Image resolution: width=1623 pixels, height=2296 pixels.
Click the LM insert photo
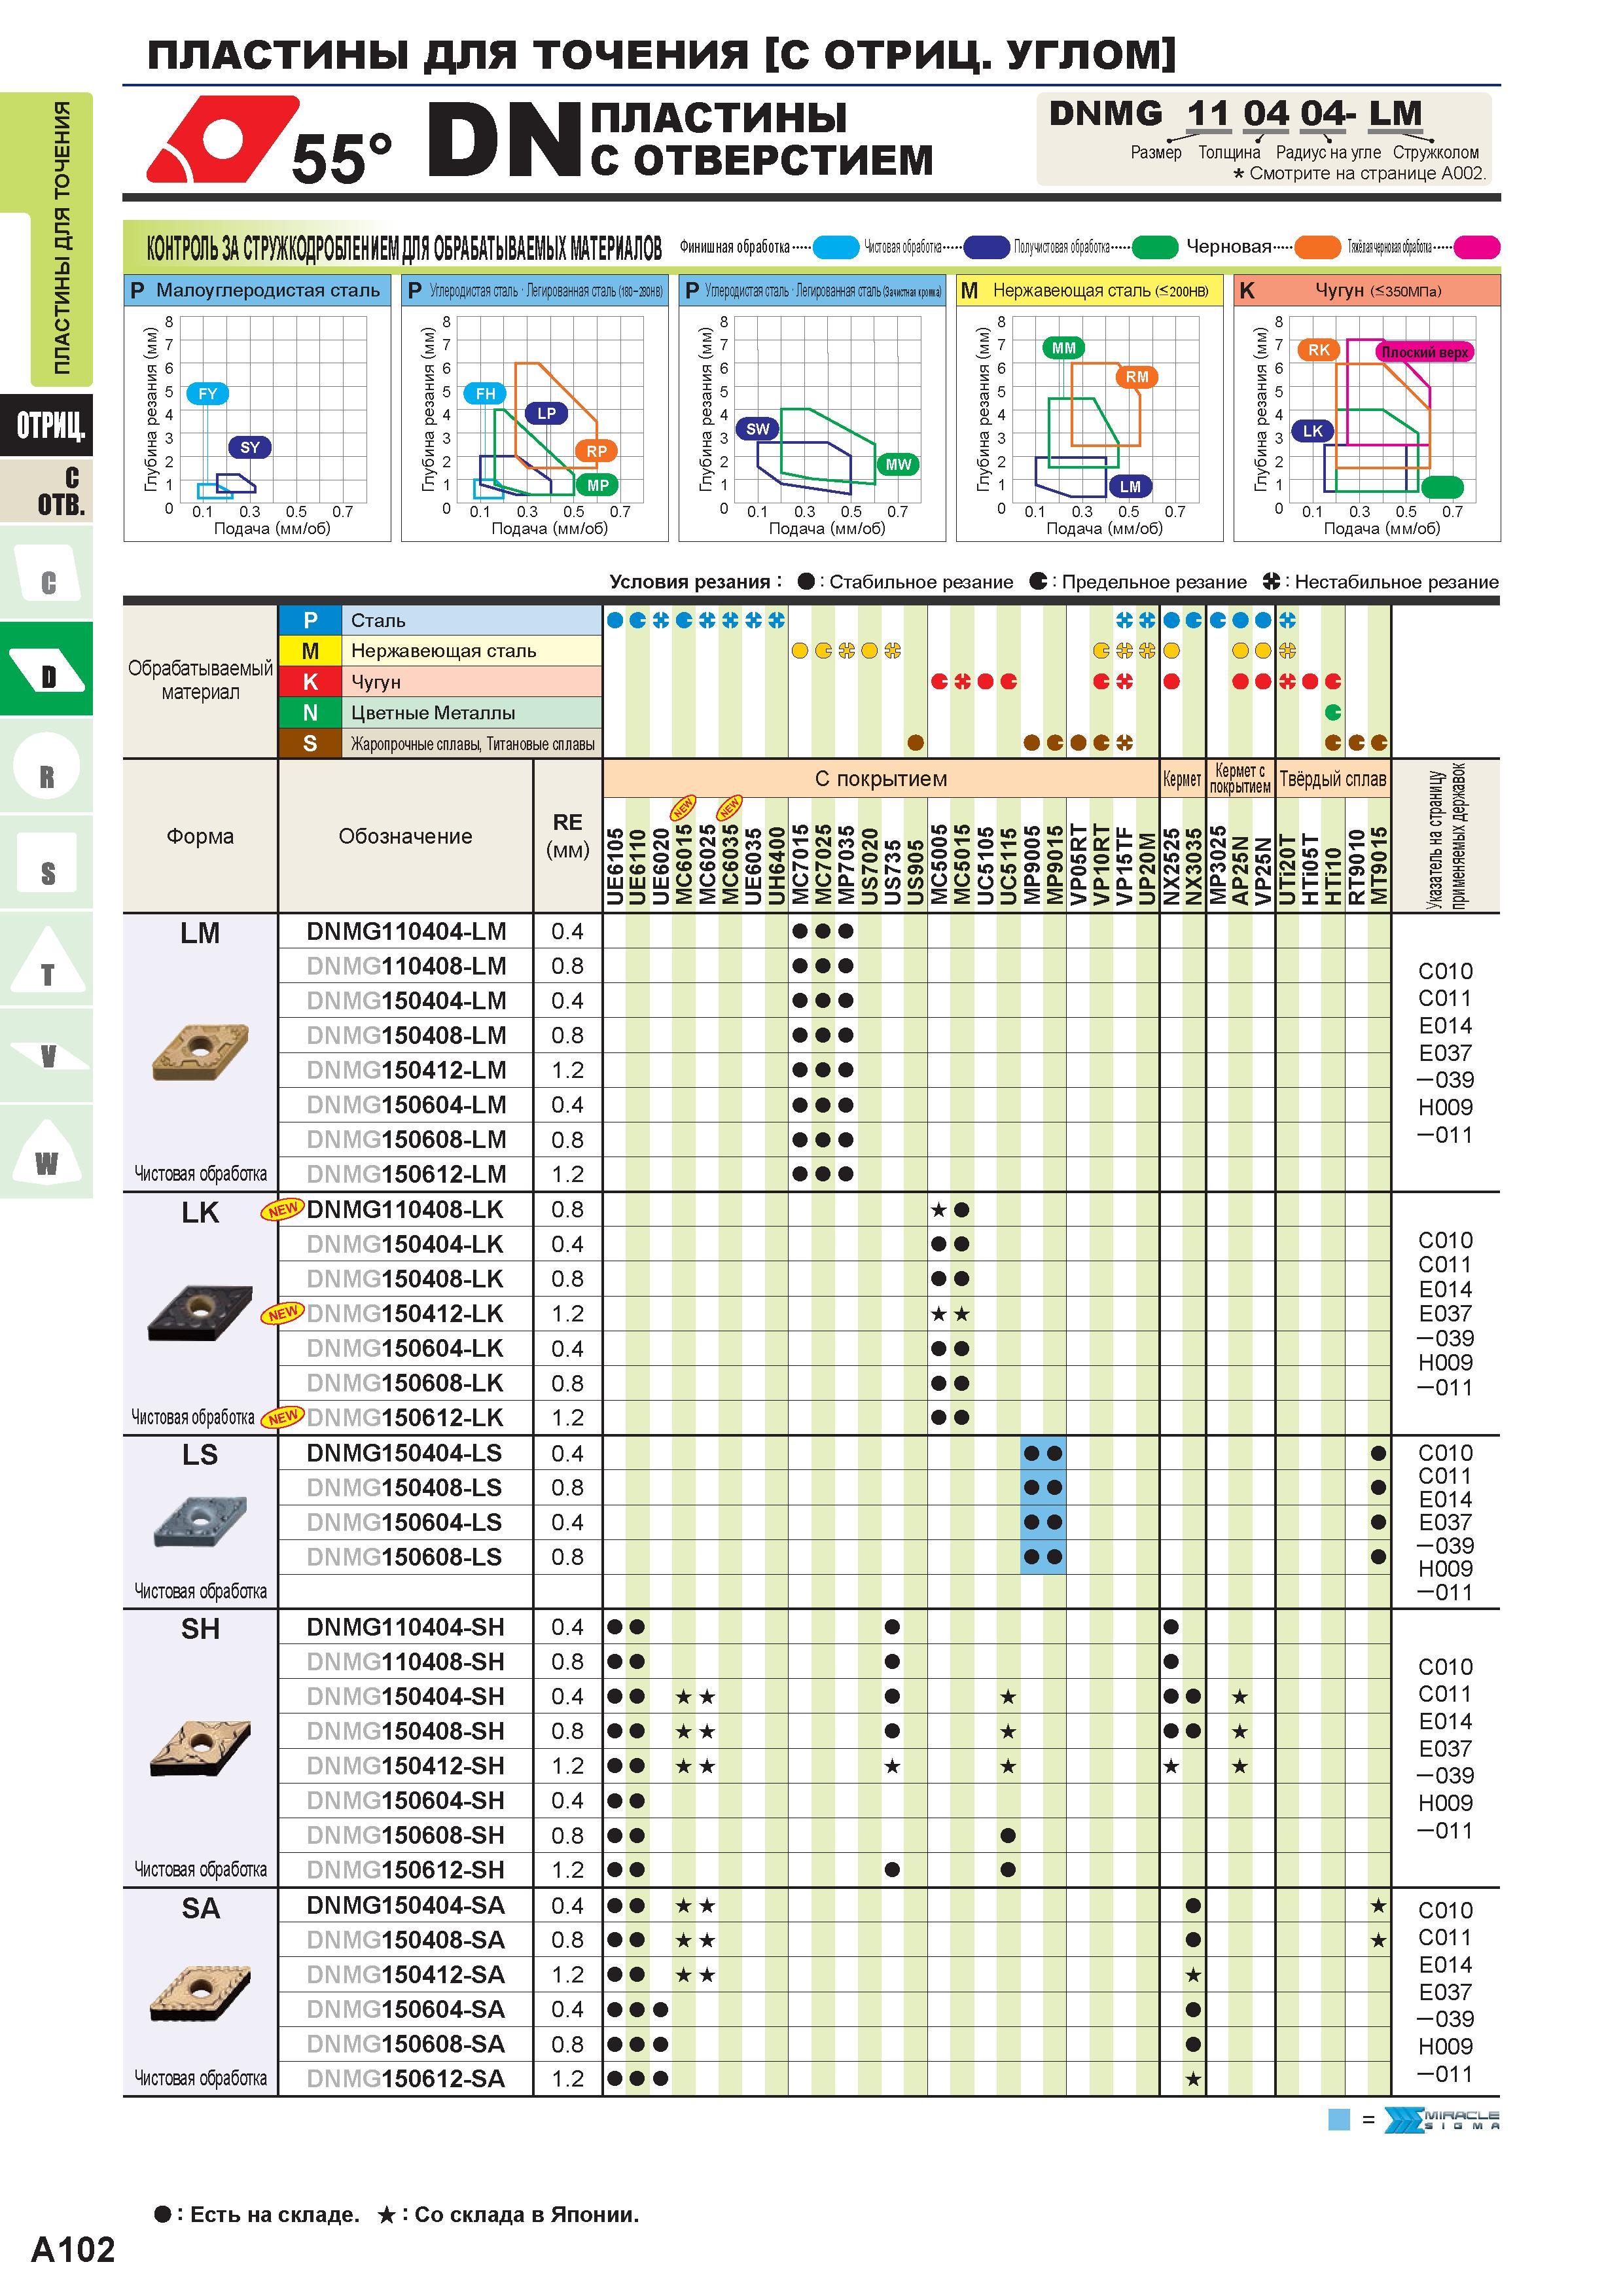201,1051
